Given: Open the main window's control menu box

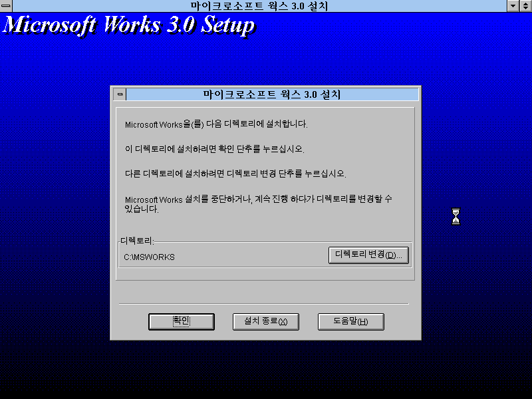Looking at the screenshot, I should [x=6, y=6].
